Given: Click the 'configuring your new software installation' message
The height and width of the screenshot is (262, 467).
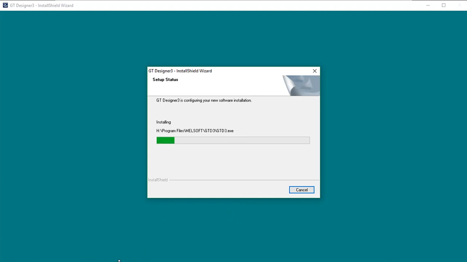Looking at the screenshot, I should pyautogui.click(x=204, y=100).
